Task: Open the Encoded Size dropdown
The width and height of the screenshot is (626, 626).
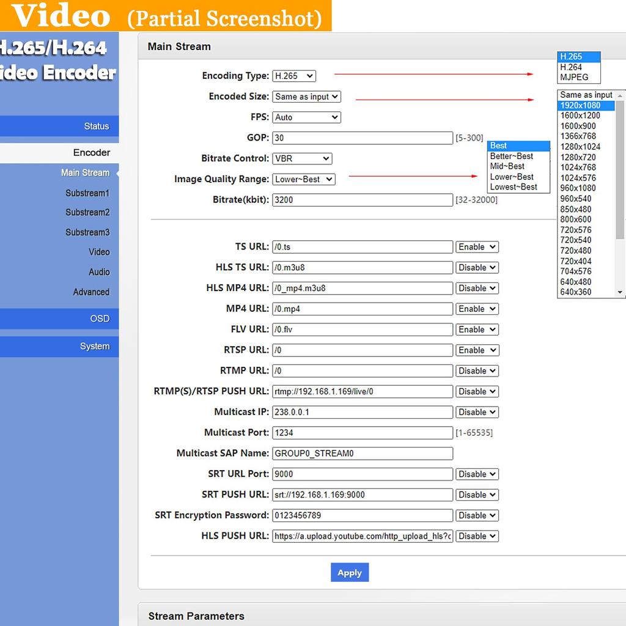Action: tap(306, 97)
